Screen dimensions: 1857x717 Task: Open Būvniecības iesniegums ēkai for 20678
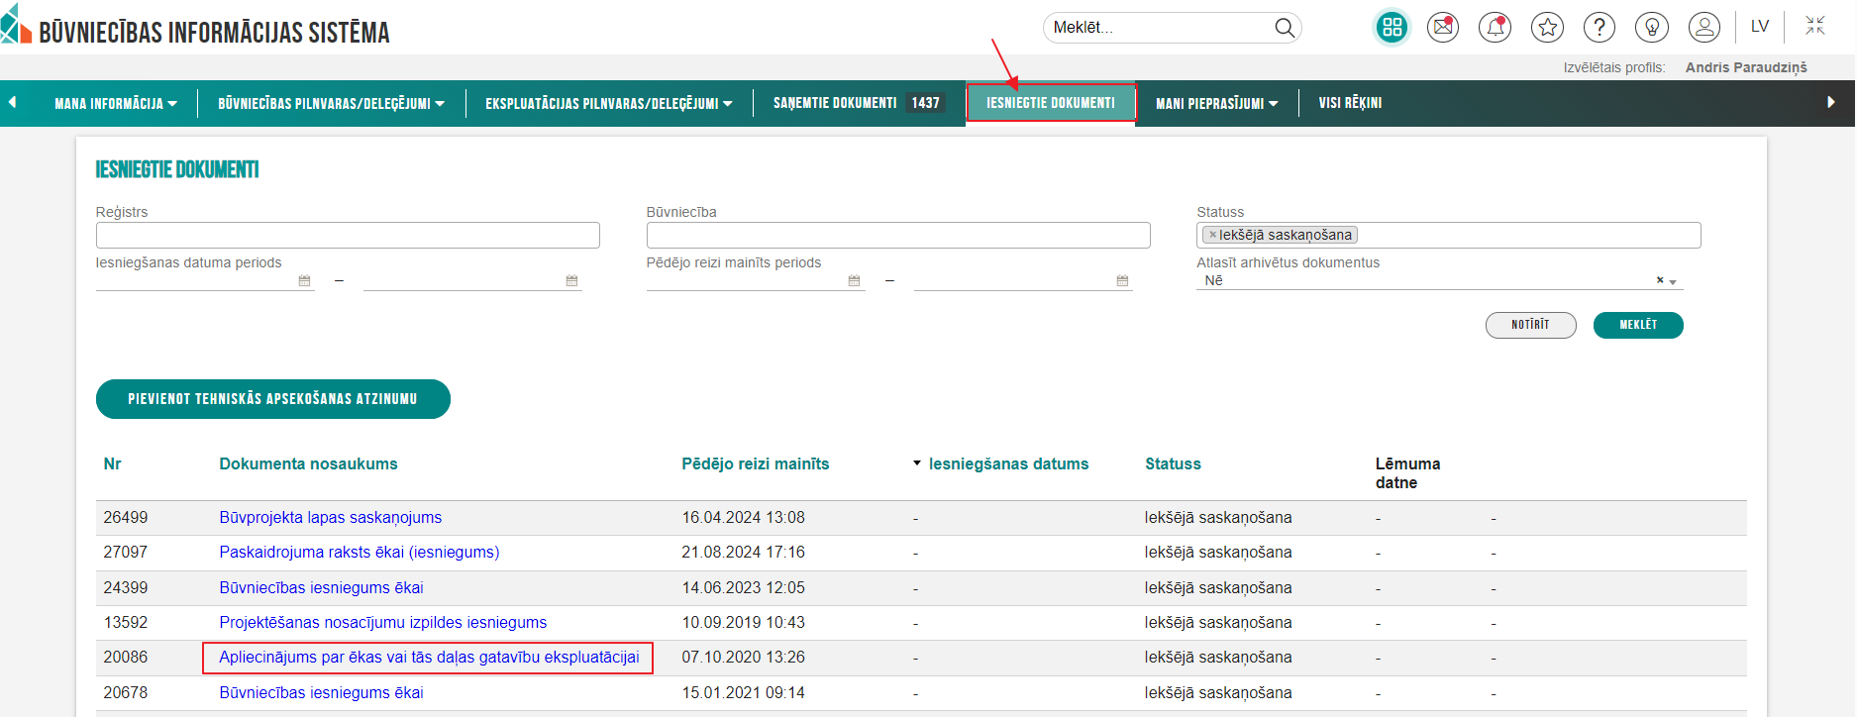click(x=322, y=693)
